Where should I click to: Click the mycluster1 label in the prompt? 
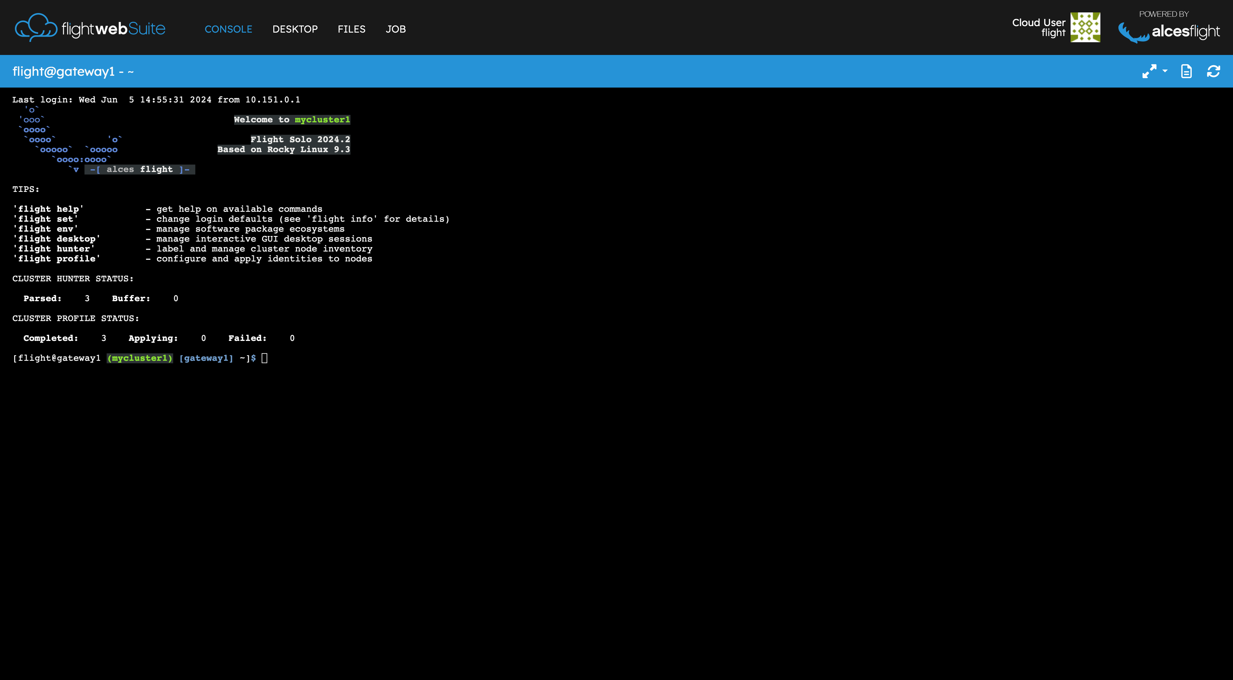pos(139,357)
